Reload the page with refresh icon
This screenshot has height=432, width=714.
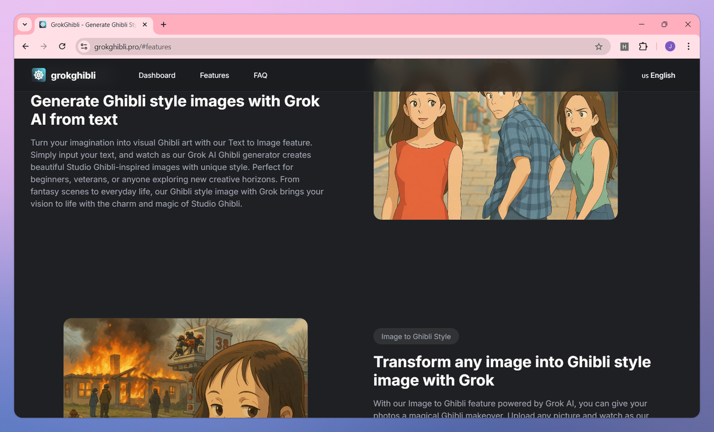62,46
